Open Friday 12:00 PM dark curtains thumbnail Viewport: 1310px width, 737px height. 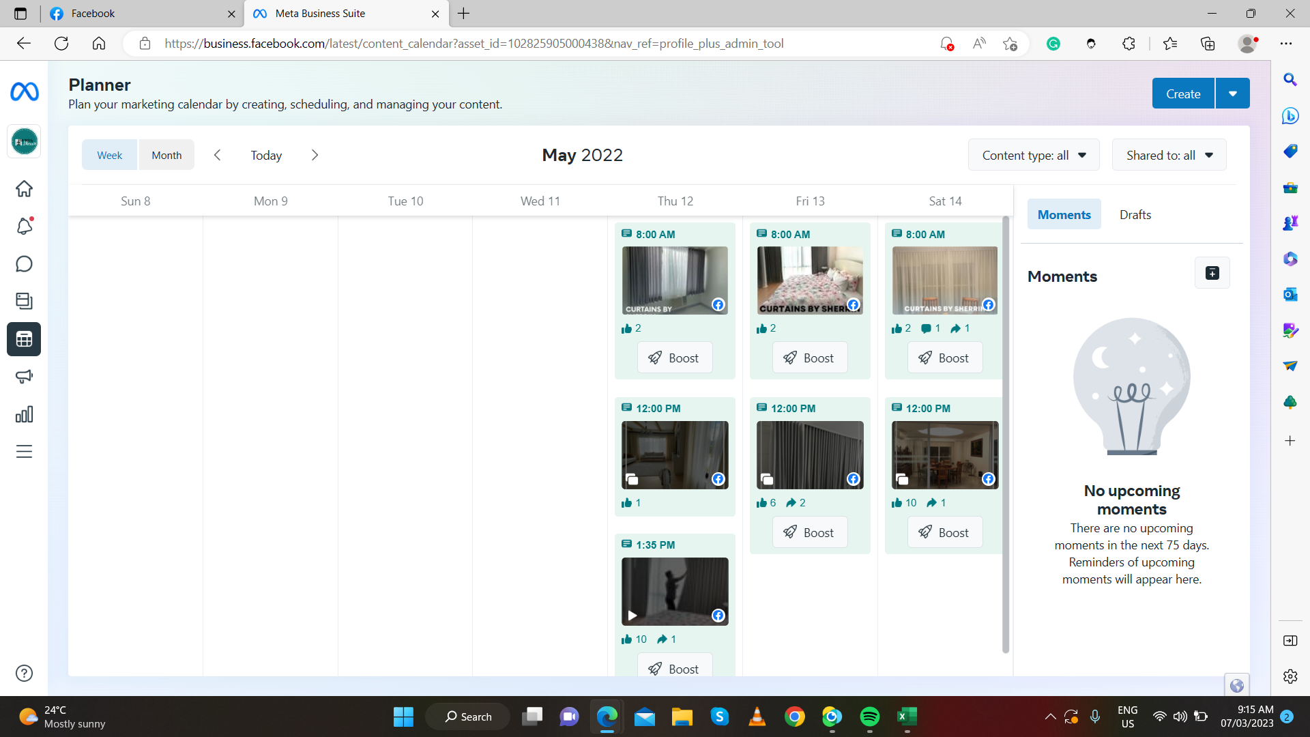pyautogui.click(x=809, y=455)
